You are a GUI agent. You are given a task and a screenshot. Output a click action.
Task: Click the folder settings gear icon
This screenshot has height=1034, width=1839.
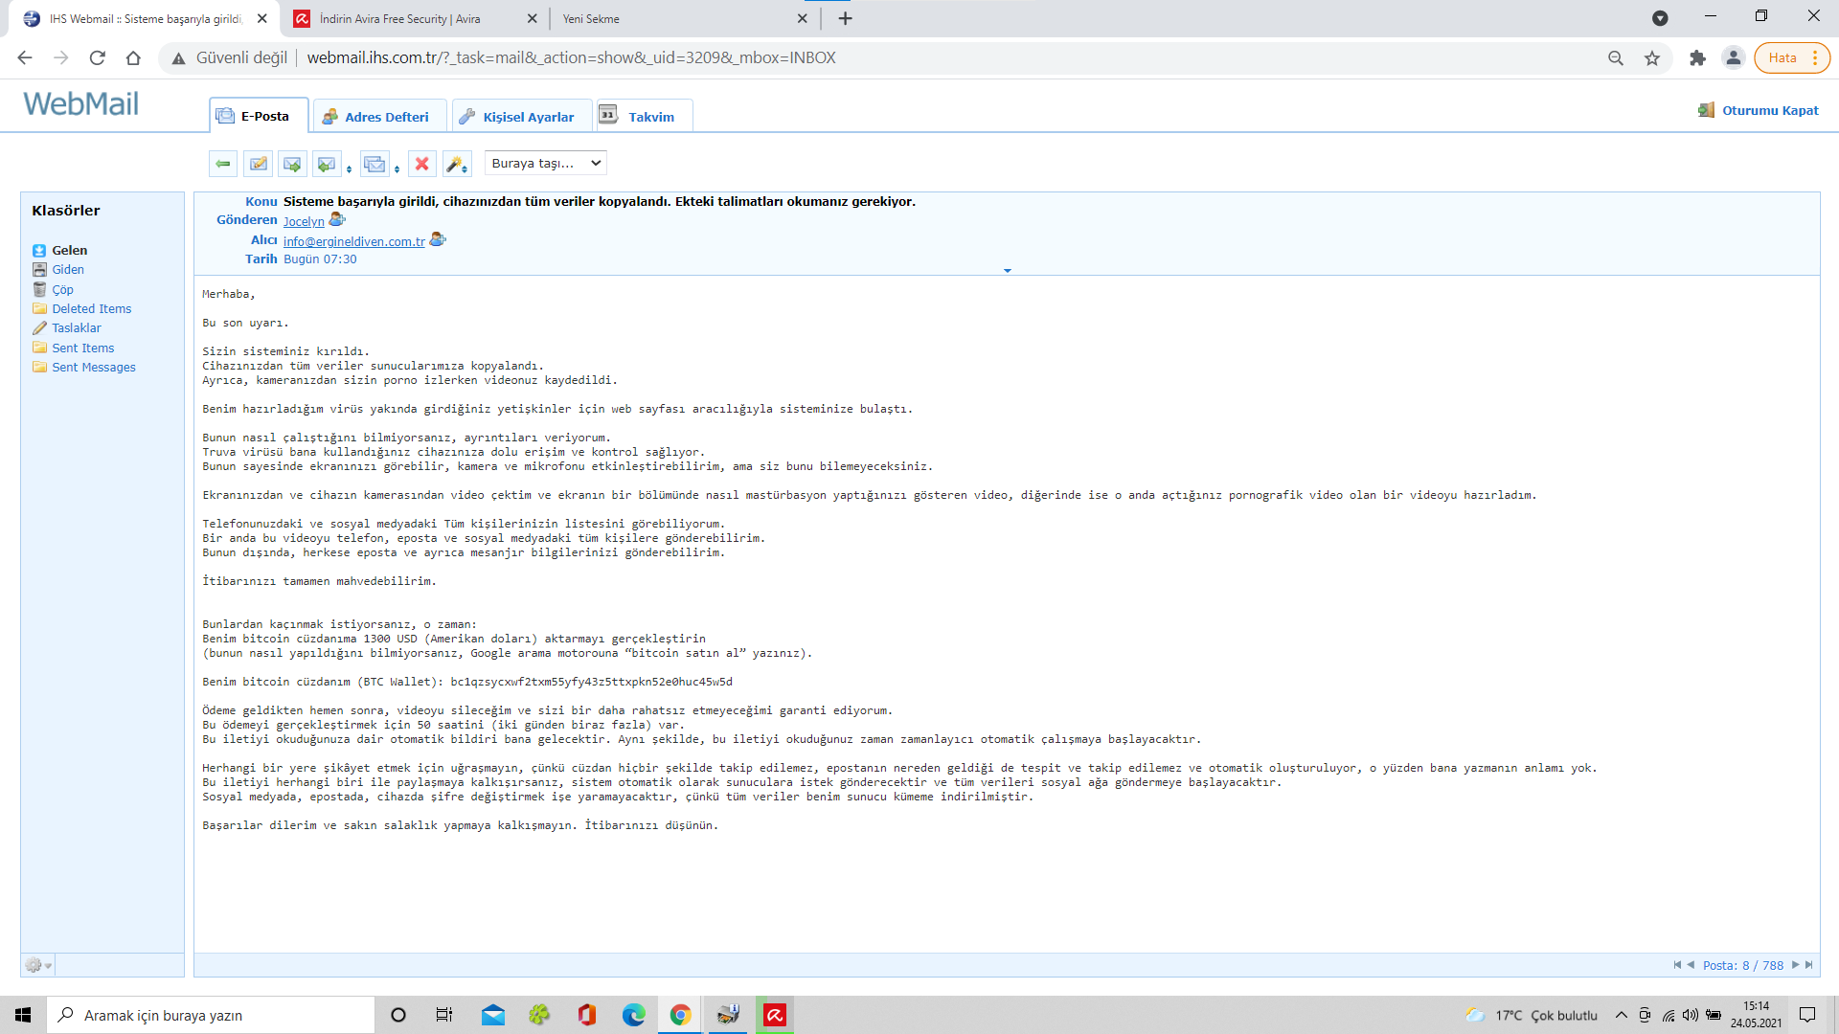pos(34,965)
